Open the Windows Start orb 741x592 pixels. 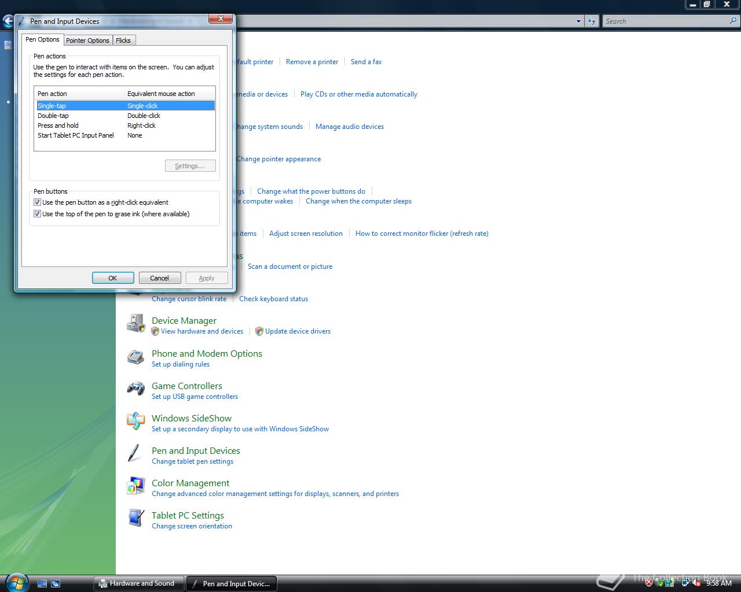click(x=16, y=582)
